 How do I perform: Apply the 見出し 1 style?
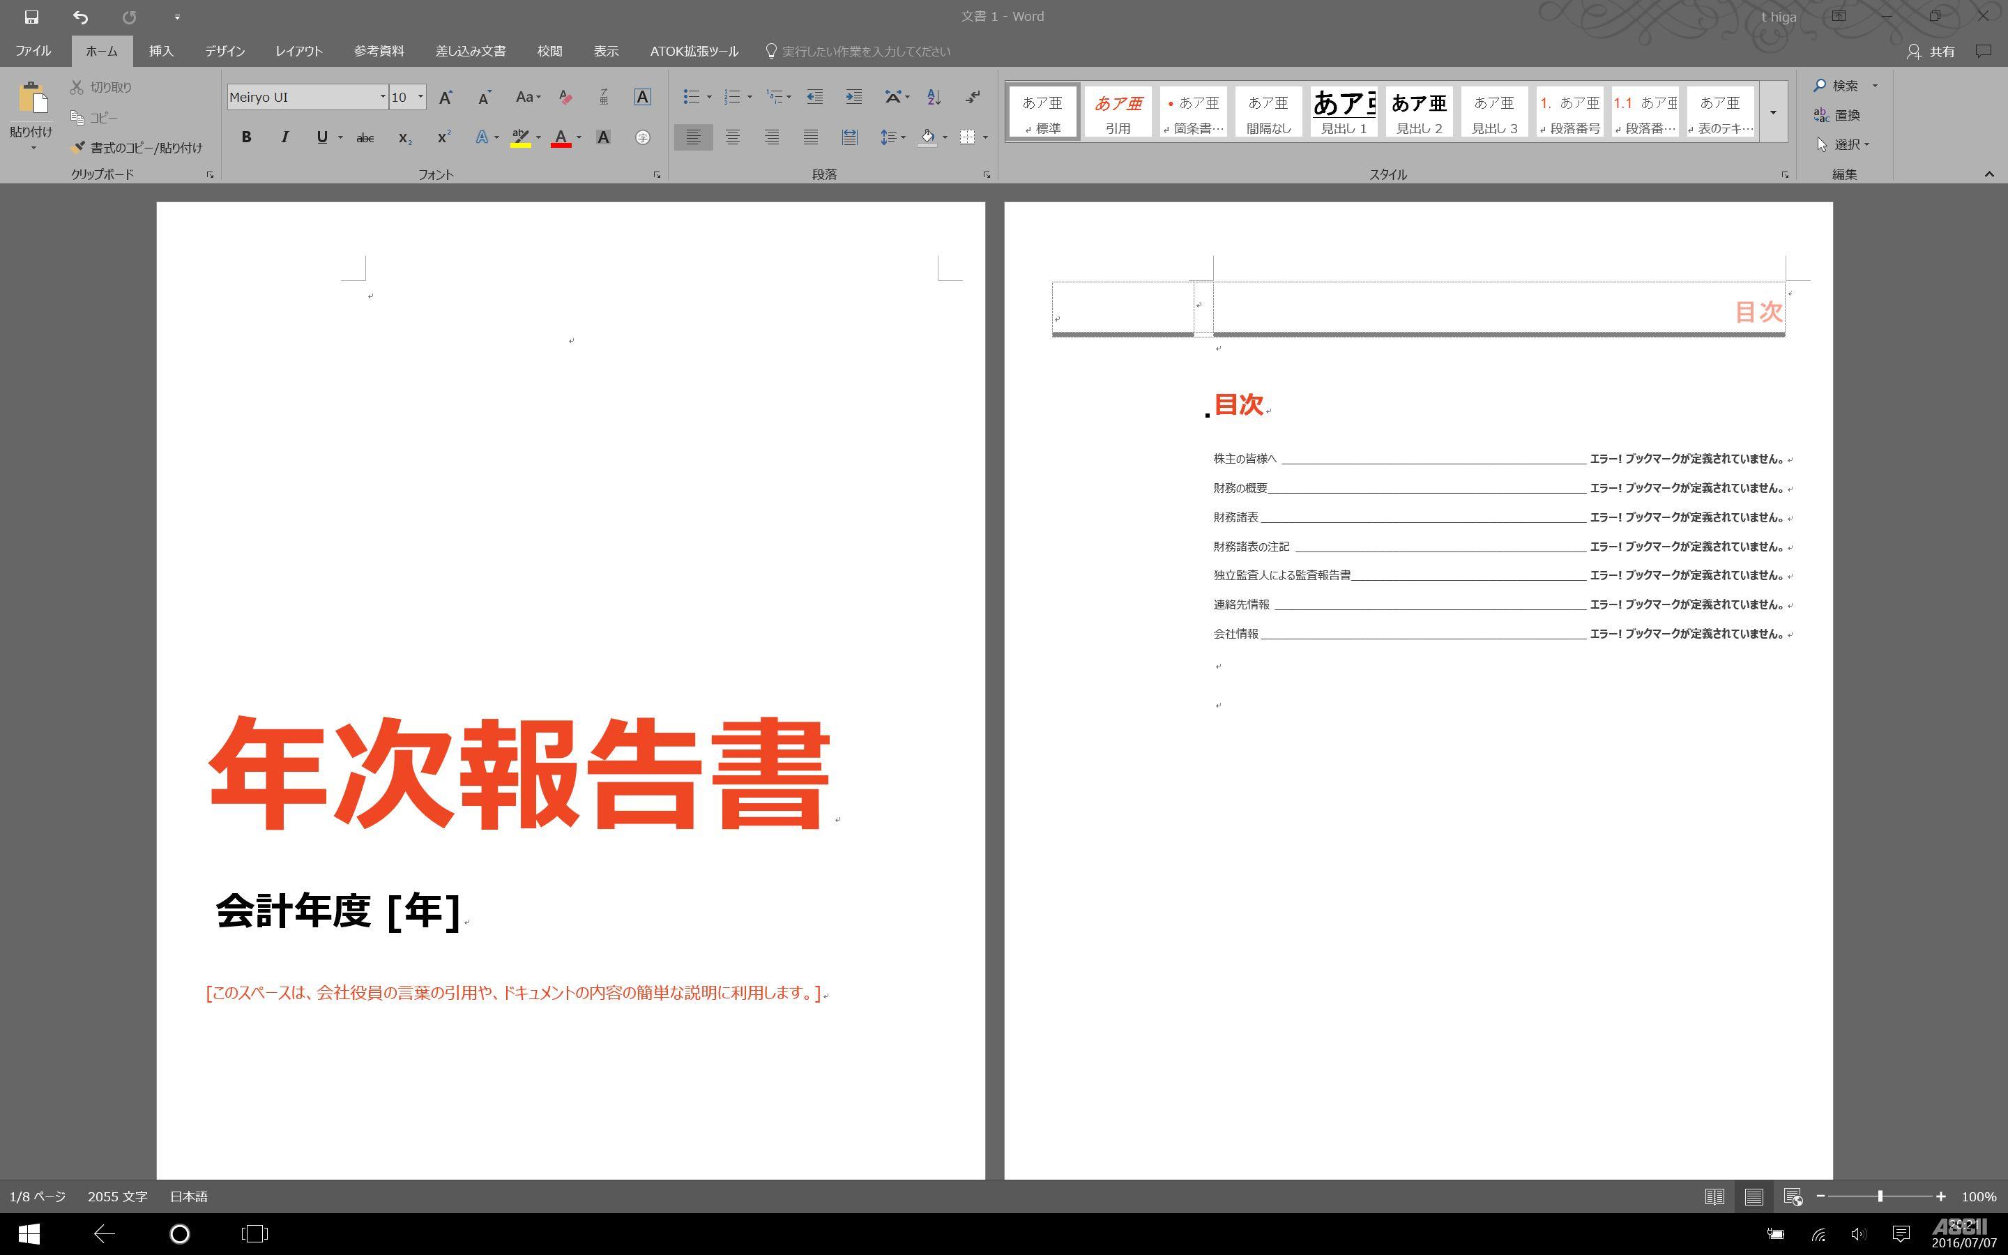(1344, 112)
